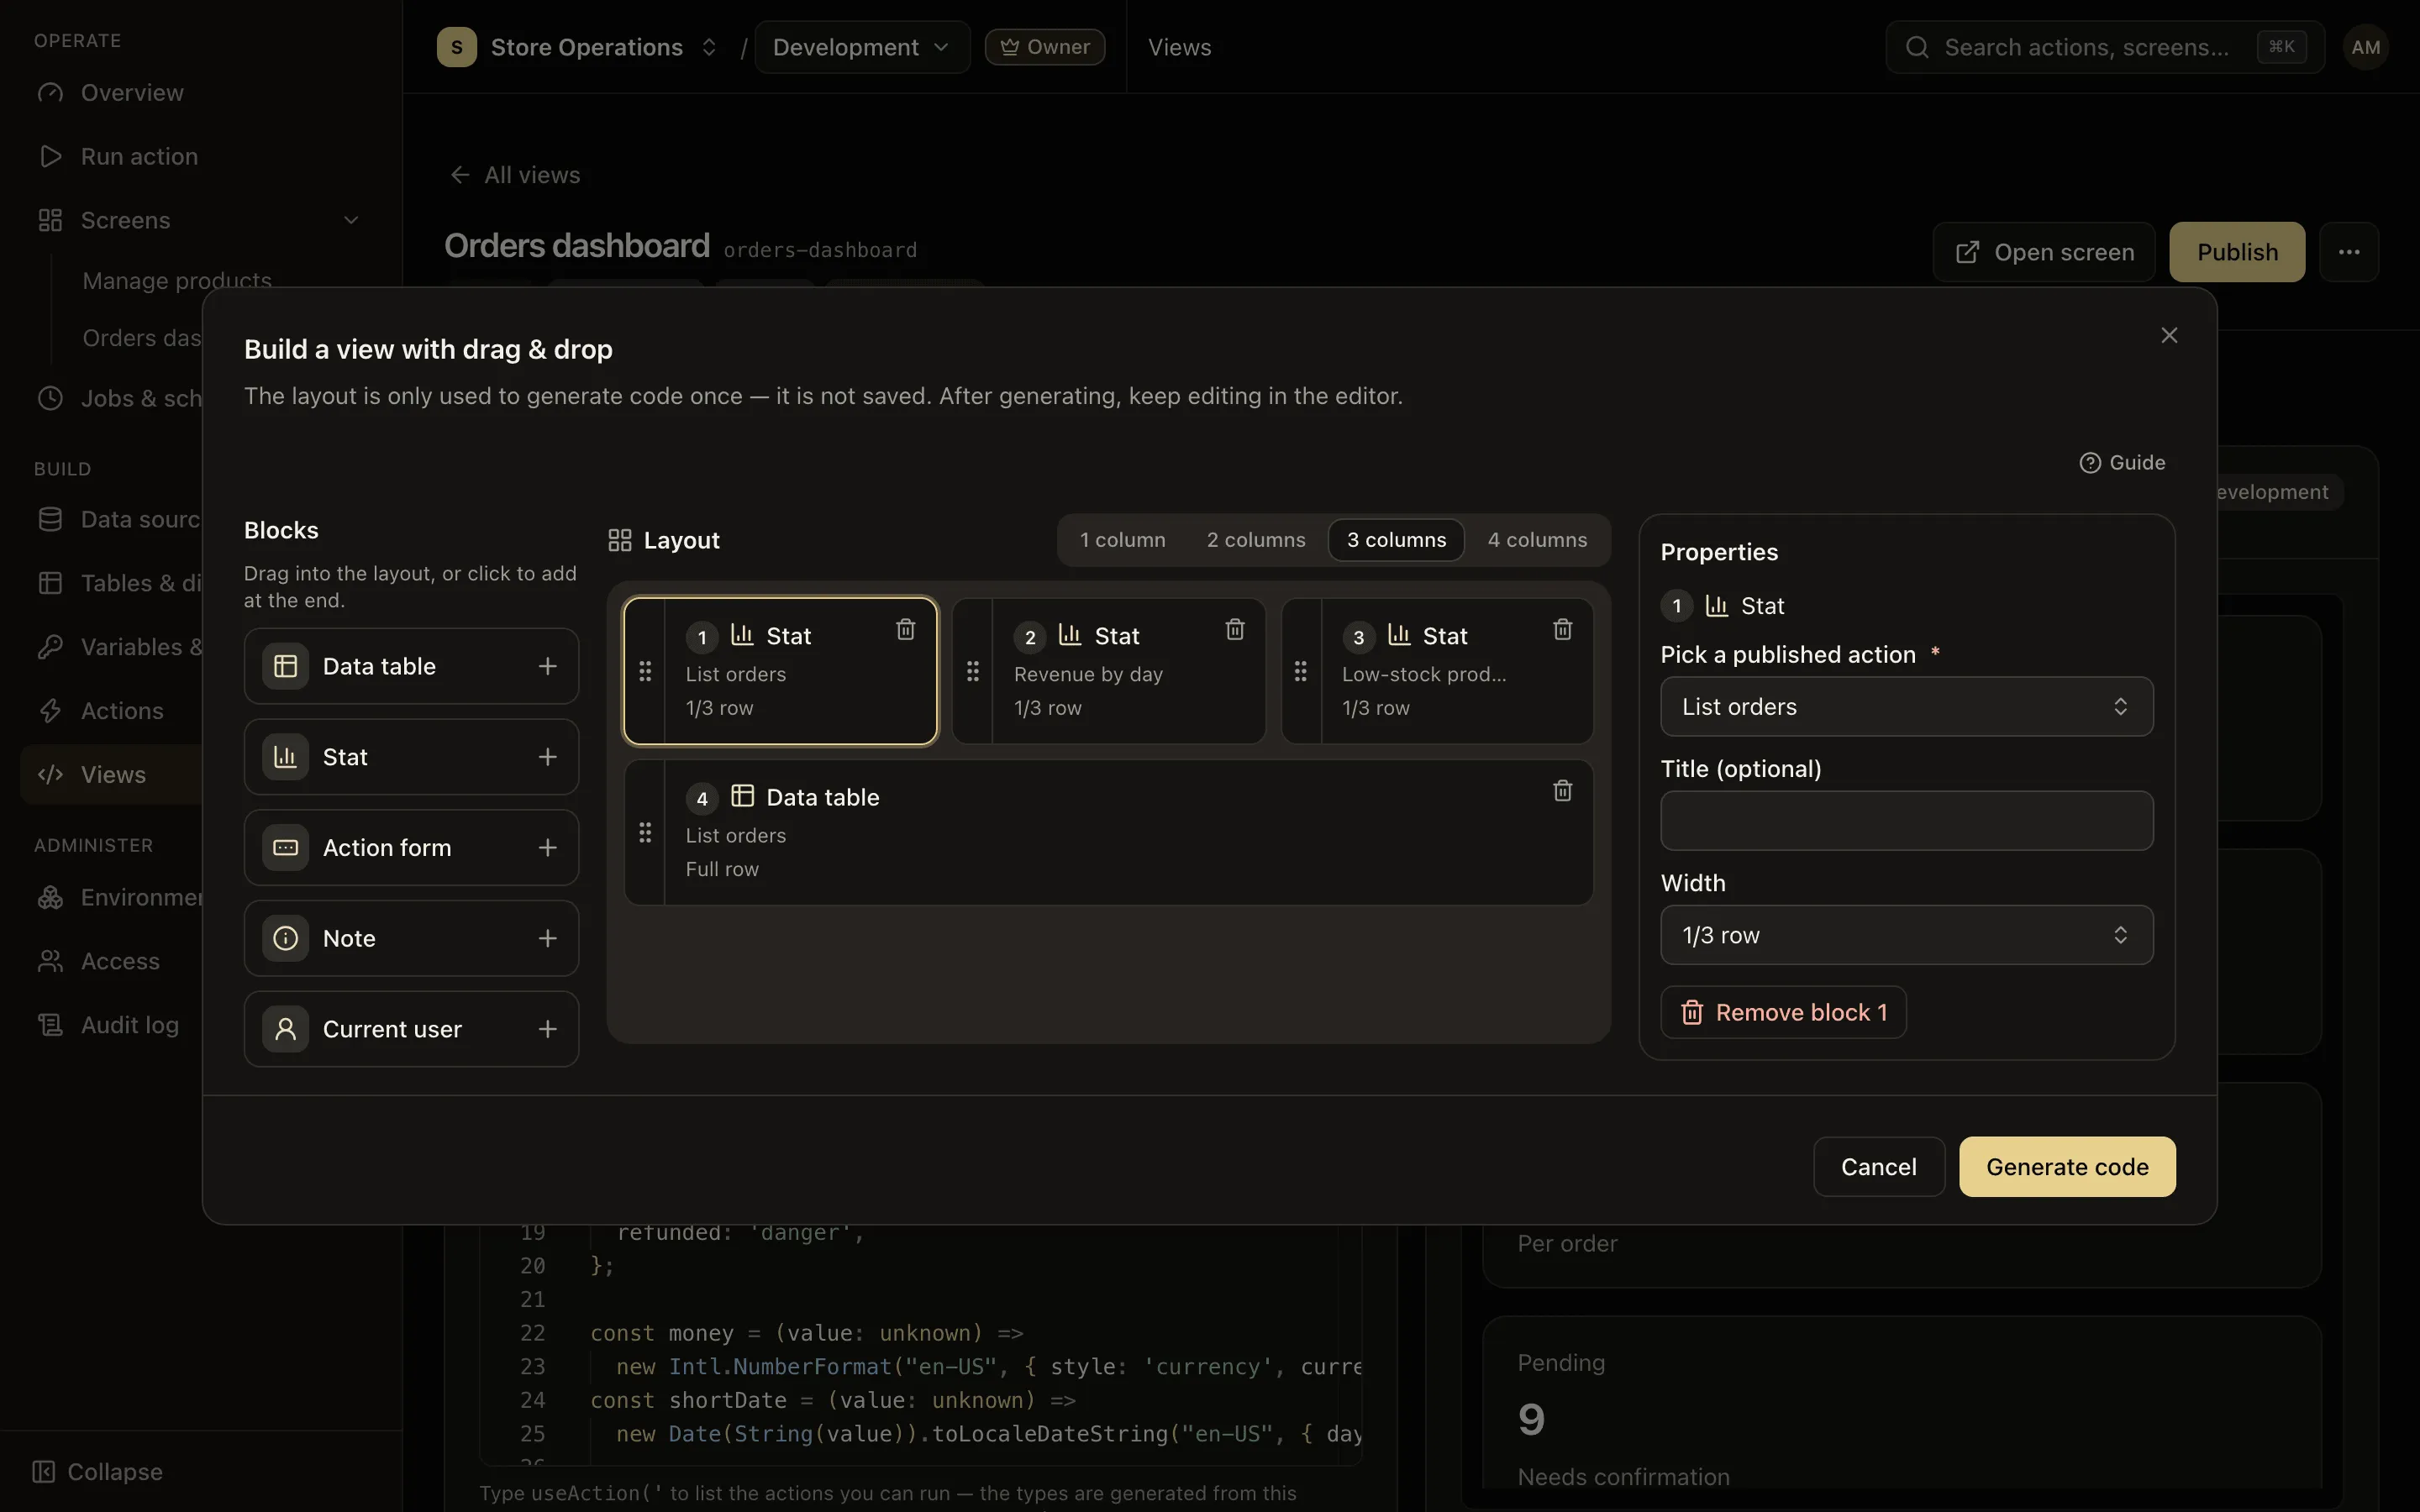Switch layout to 1 column
This screenshot has height=1512, width=2420.
(1122, 540)
